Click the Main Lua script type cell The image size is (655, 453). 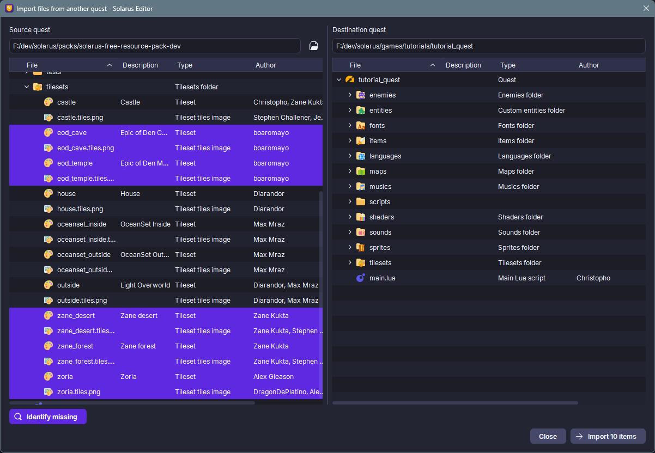521,278
